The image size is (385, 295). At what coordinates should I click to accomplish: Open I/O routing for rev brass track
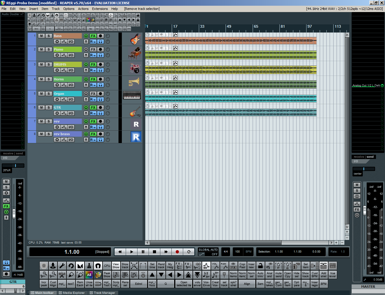(x=71, y=140)
